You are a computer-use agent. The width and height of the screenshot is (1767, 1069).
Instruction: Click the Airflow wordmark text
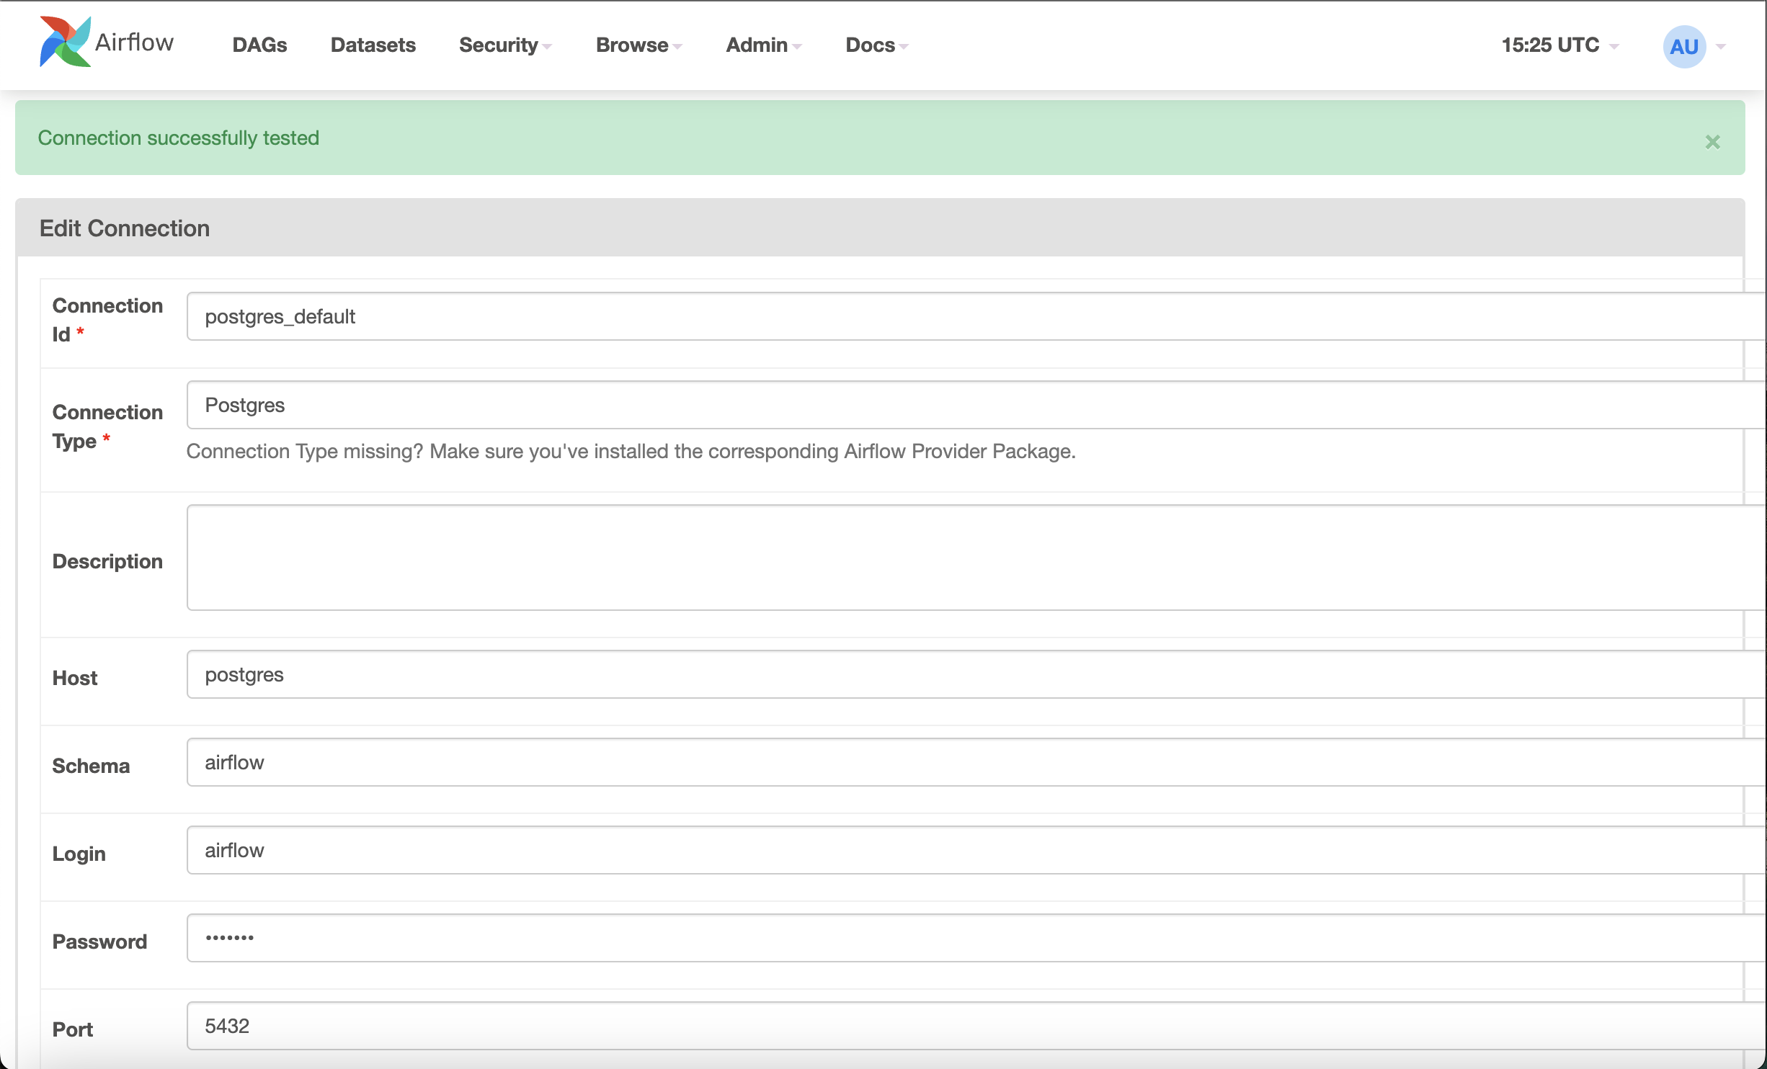[x=134, y=43]
